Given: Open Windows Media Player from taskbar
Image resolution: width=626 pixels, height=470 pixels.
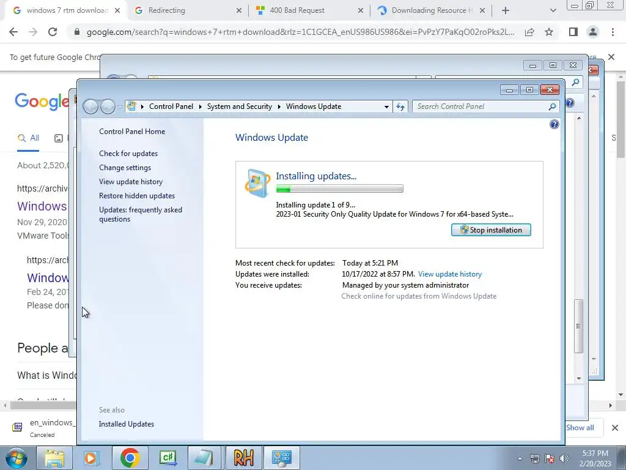Looking at the screenshot, I should (90, 458).
